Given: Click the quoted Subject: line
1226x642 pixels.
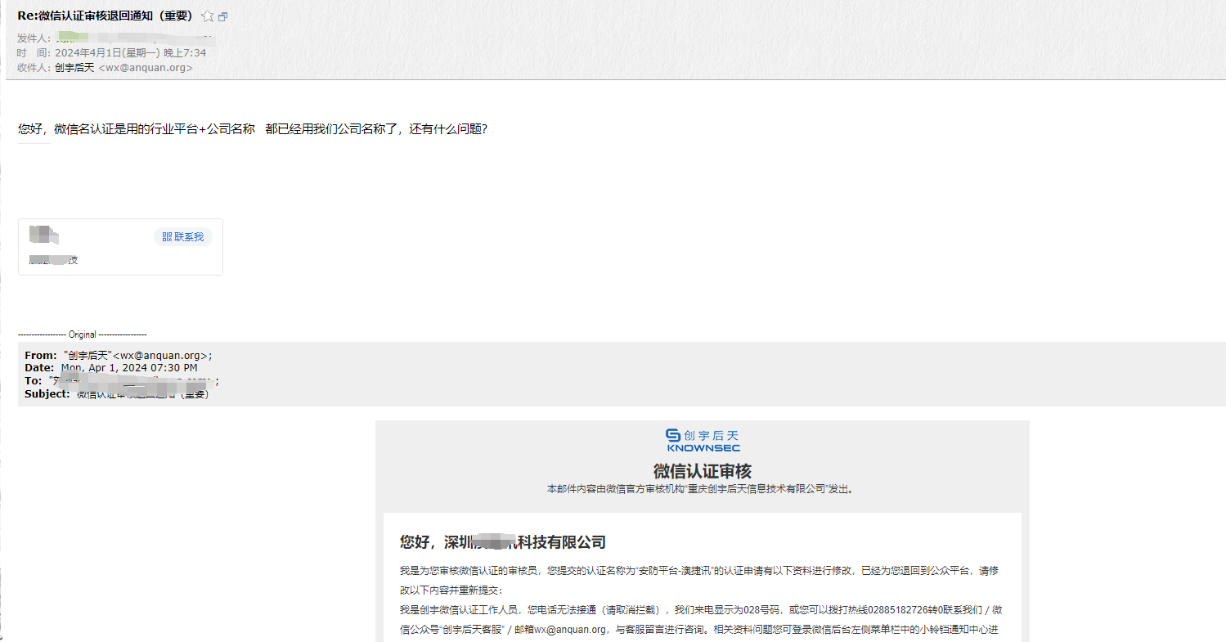Looking at the screenshot, I should (117, 394).
